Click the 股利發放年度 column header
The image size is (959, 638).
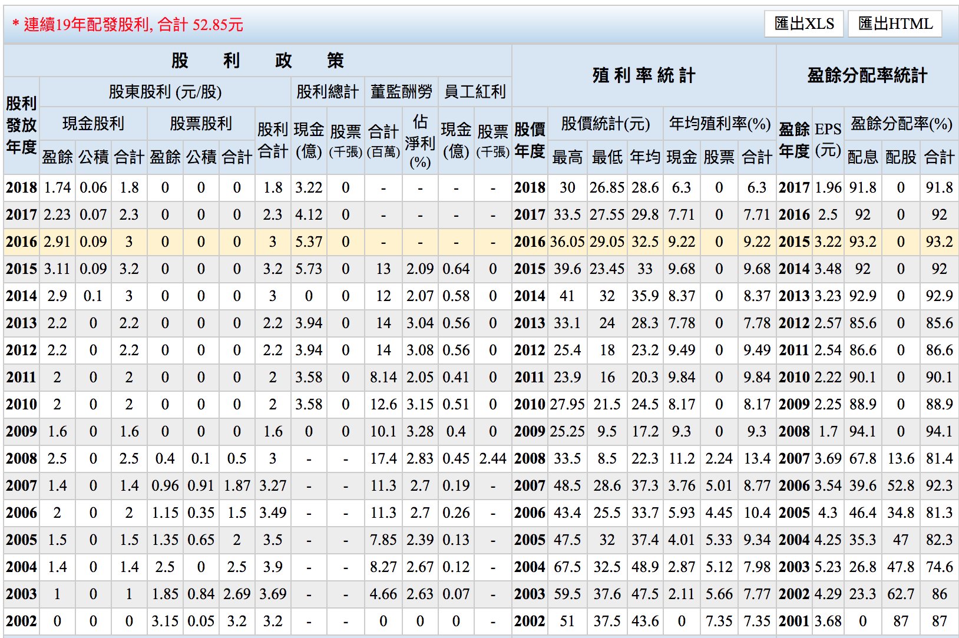(21, 125)
